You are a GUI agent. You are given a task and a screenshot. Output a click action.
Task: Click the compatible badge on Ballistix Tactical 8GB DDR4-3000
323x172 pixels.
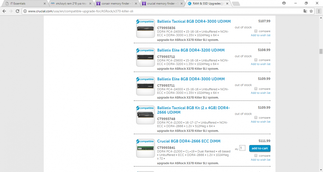click(145, 21)
